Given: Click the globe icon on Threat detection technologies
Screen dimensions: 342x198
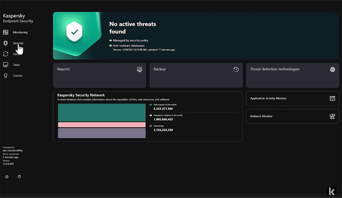Looking at the screenshot, I should [332, 69].
